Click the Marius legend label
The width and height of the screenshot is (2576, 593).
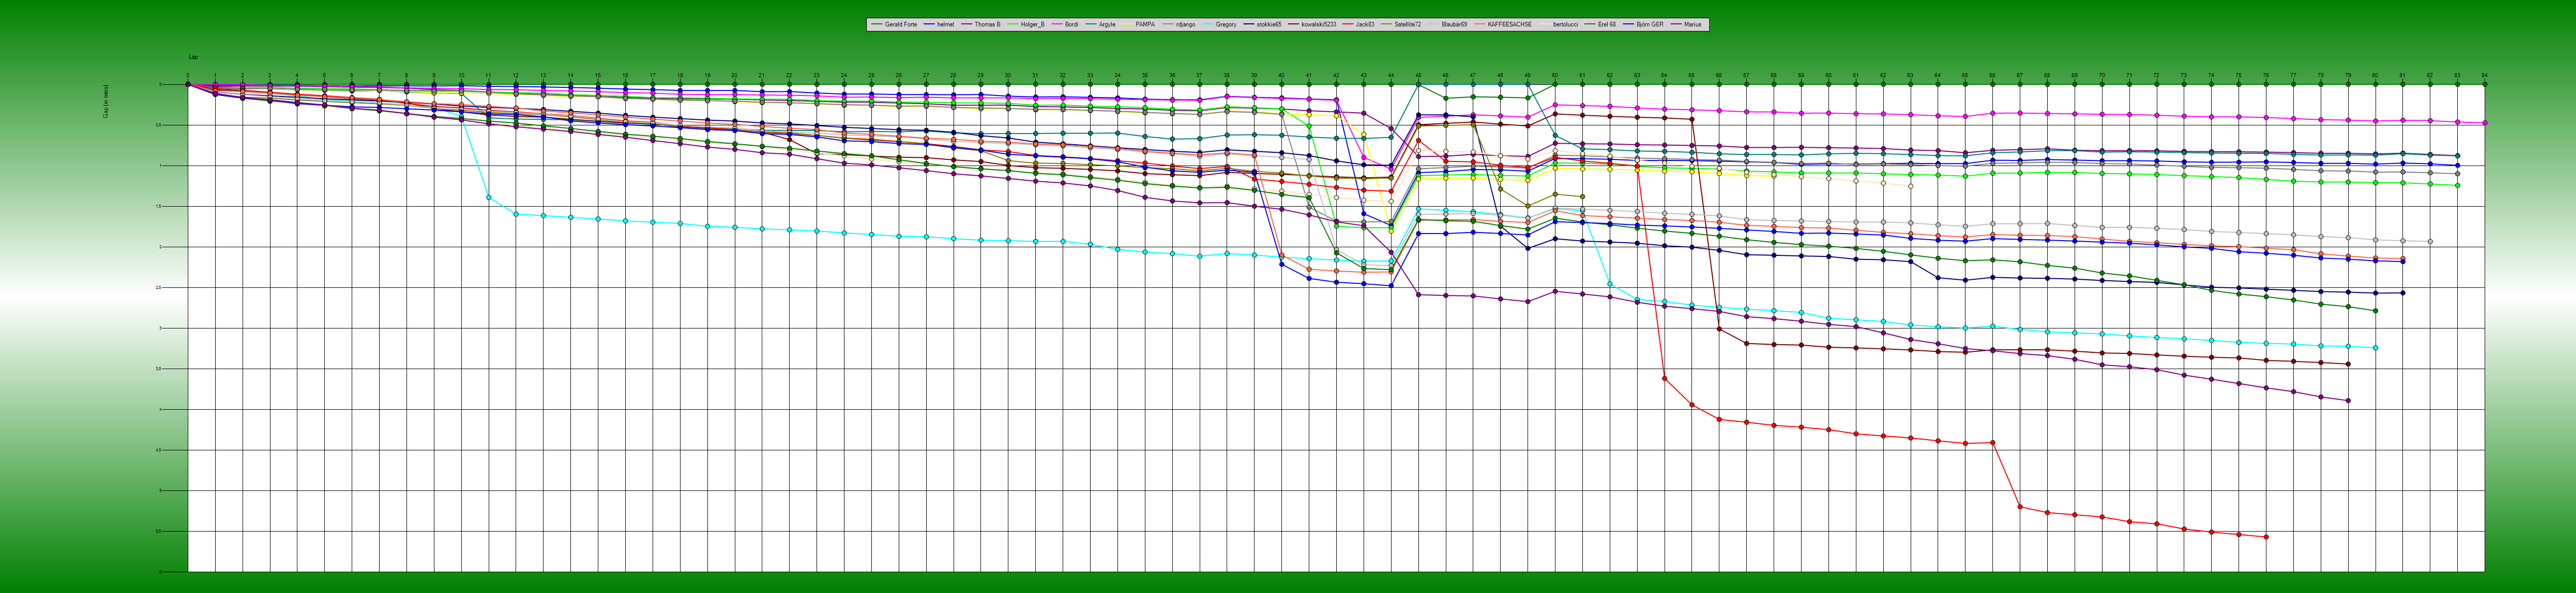(x=1692, y=24)
